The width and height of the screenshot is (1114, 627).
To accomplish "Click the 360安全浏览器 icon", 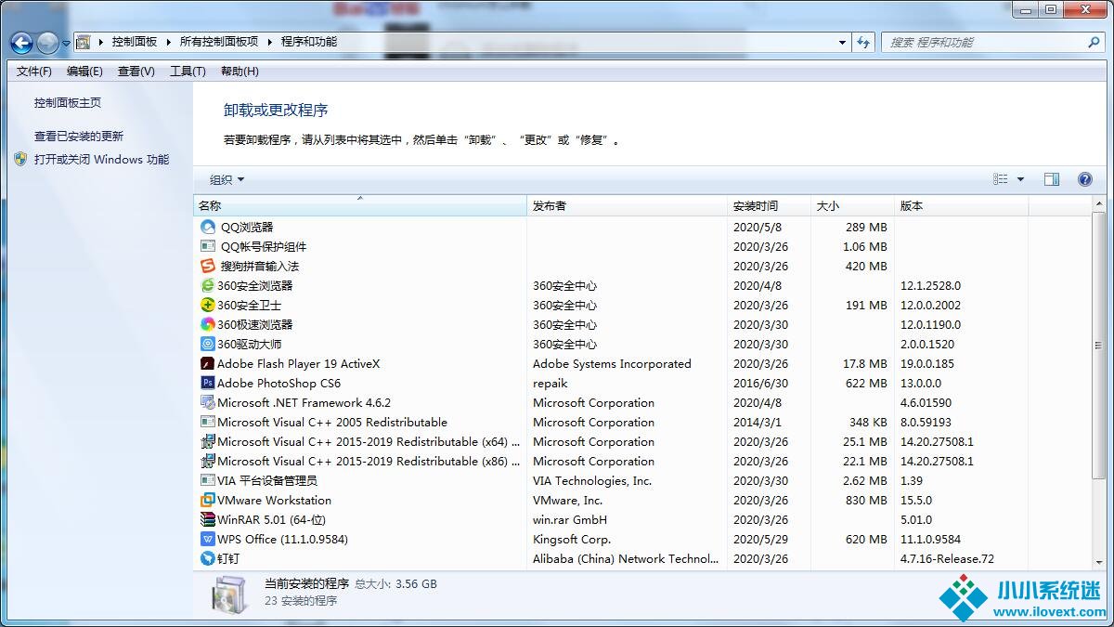I will (x=208, y=285).
